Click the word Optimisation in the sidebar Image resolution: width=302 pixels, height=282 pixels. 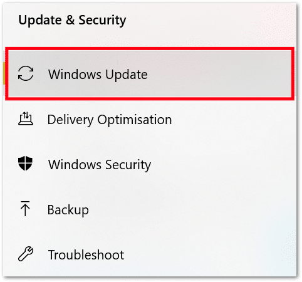click(135, 120)
